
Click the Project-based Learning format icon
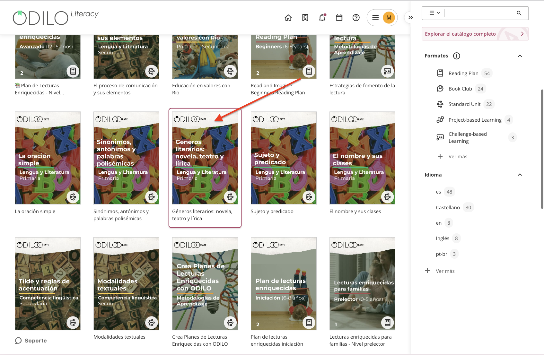coord(440,120)
